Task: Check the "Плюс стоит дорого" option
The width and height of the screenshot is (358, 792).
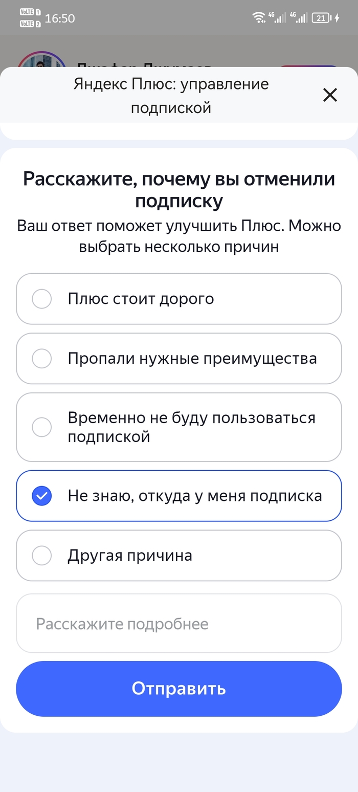Action: 42,299
